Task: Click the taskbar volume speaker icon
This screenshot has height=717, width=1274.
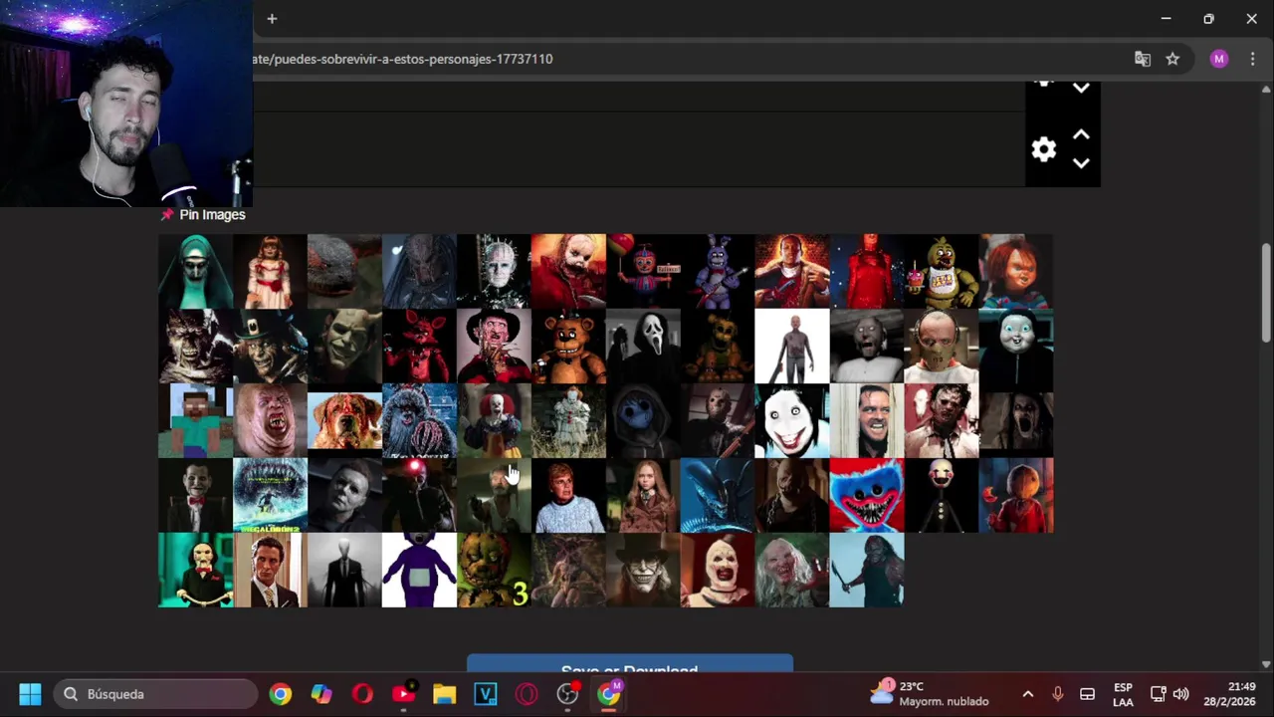Action: [x=1181, y=694]
